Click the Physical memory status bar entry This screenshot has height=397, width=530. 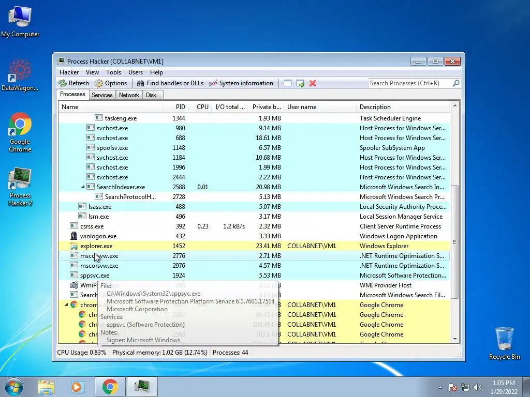[159, 353]
